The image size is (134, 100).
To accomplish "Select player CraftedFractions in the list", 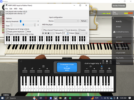I will tap(122, 32).
